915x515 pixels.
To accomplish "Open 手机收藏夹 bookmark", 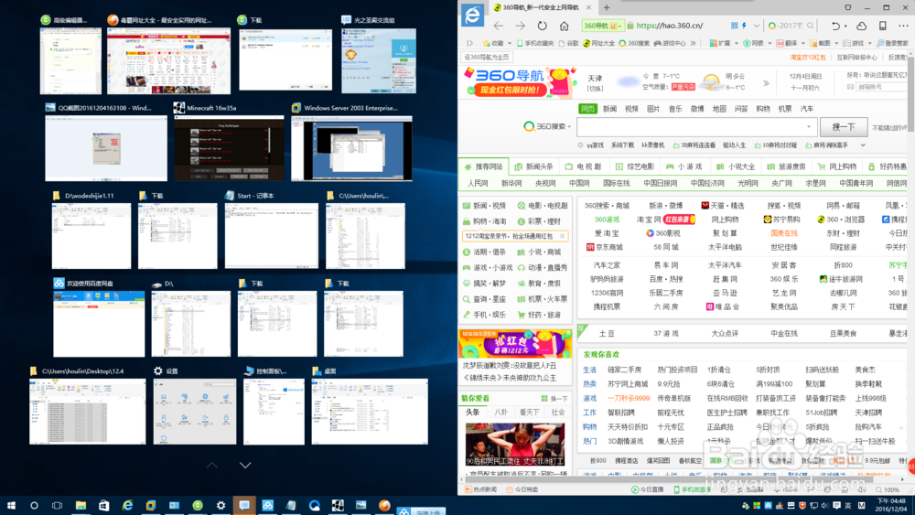I will tap(534, 43).
